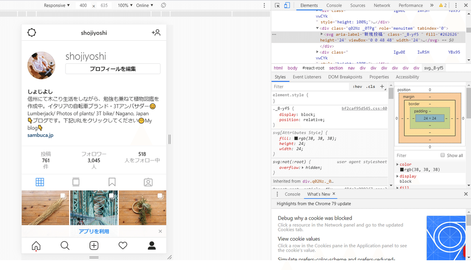This screenshot has height=270, width=471.
Task: Open the Event Listeners tab
Action: [307, 77]
